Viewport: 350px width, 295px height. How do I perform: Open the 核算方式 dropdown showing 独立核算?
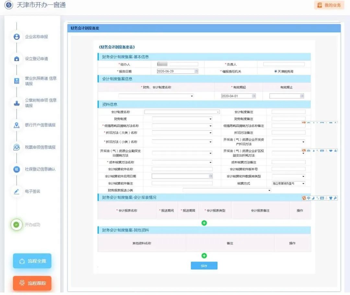[288, 183]
